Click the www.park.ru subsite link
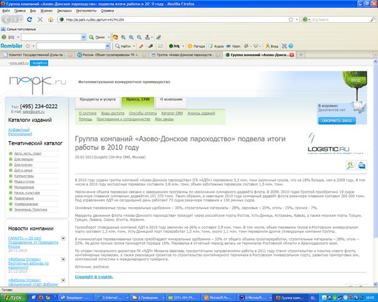 click(19, 63)
